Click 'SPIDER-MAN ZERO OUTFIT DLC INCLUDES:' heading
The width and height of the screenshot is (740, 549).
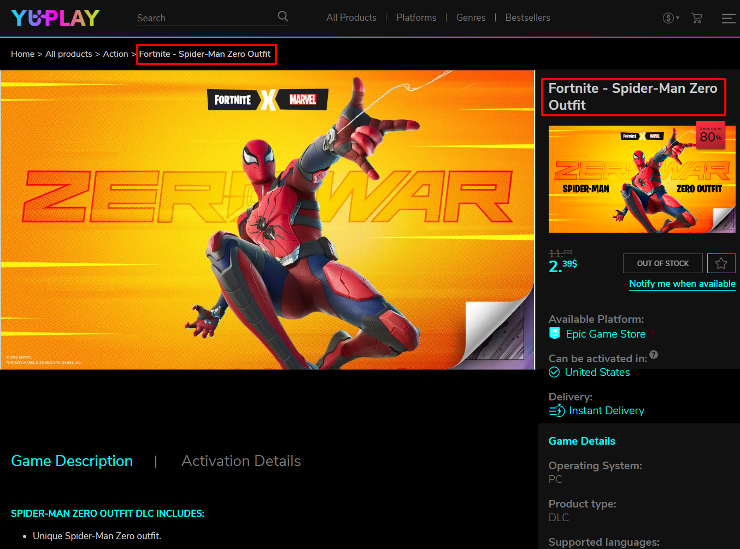(x=108, y=513)
